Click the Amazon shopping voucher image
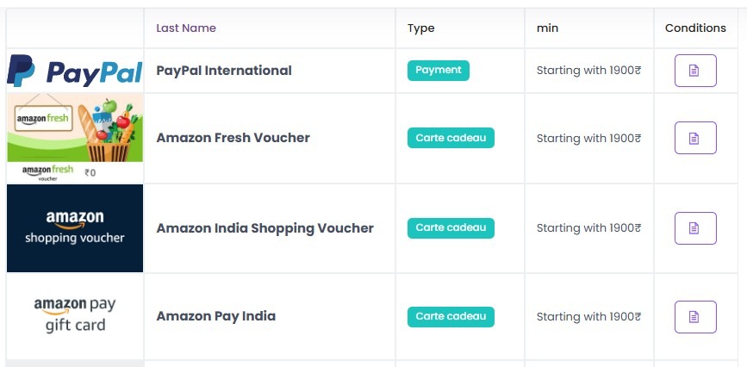Image resolution: width=747 pixels, height=367 pixels. click(75, 228)
